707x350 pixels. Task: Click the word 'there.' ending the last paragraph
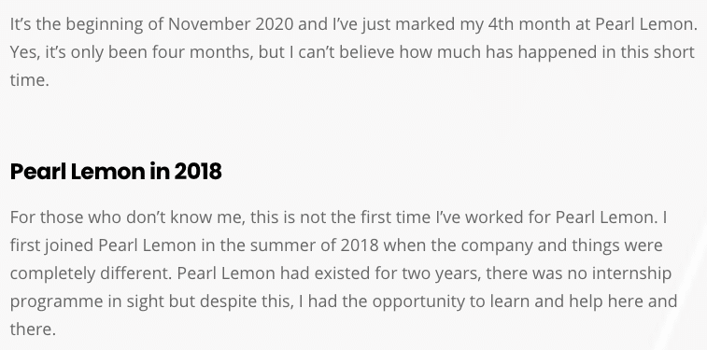[x=33, y=329]
